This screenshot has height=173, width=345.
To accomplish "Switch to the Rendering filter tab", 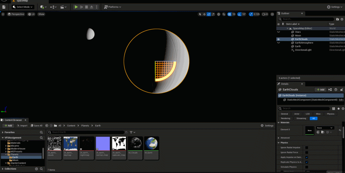I will point(285,118).
